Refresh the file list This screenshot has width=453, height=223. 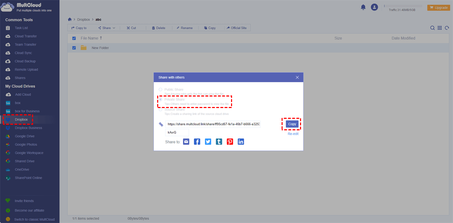click(x=447, y=28)
